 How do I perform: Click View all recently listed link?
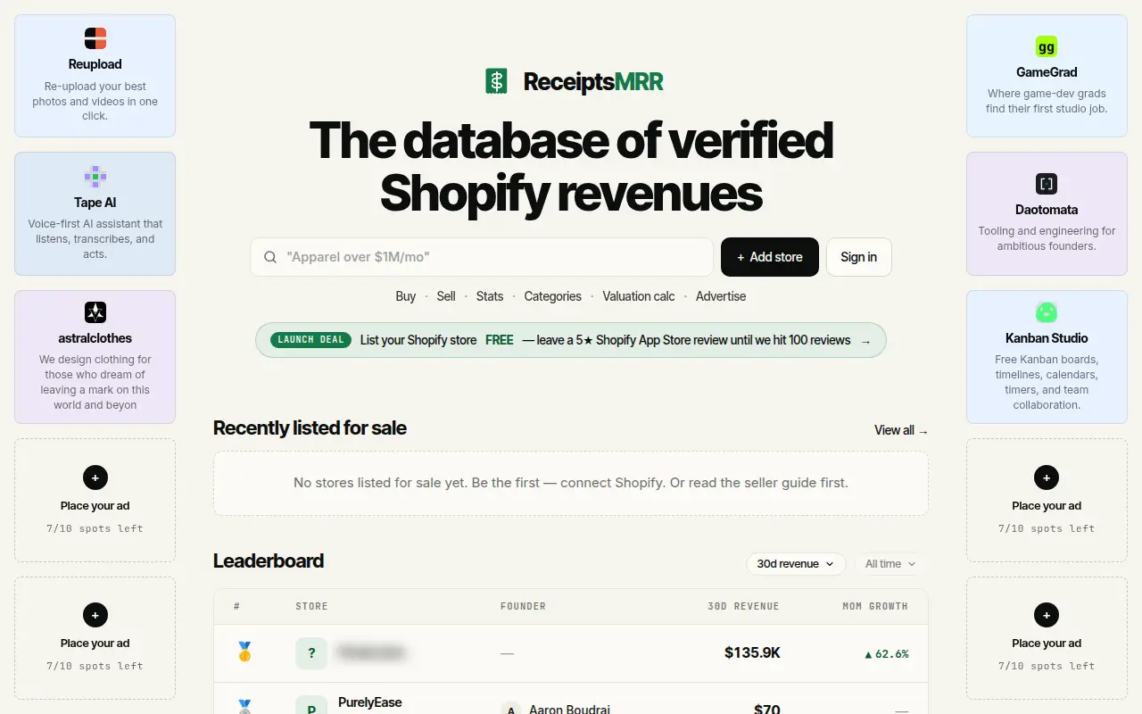point(901,430)
